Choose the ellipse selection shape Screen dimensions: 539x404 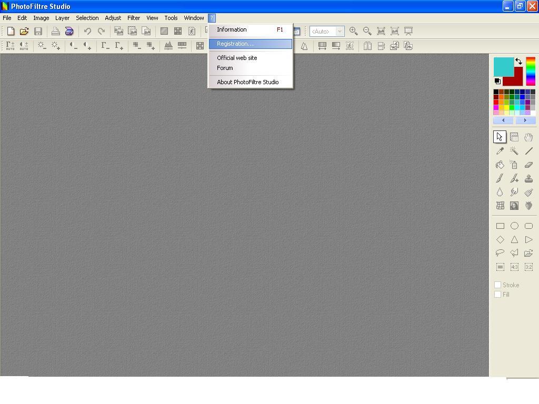(x=514, y=226)
